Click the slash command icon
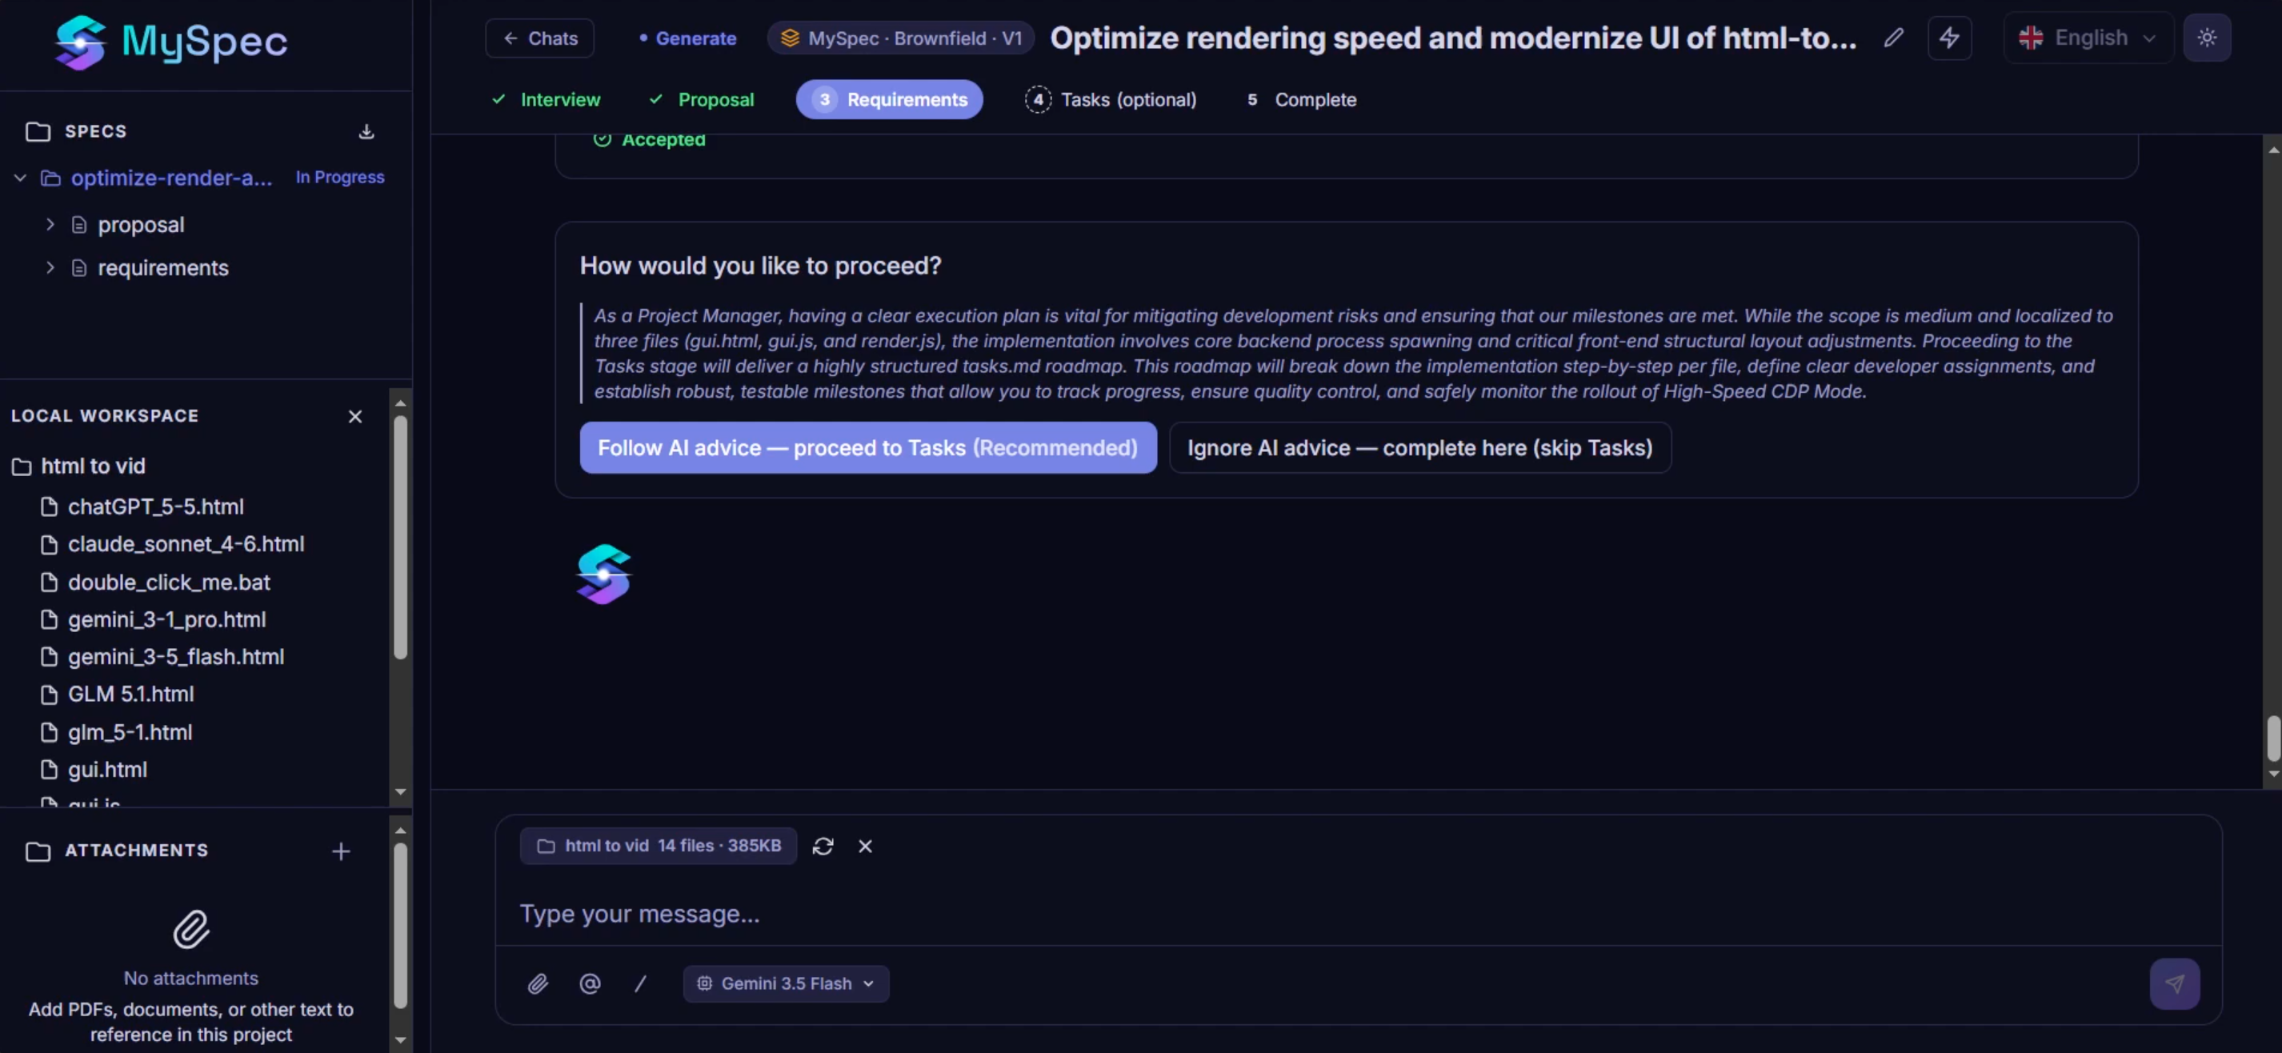This screenshot has width=2282, height=1053. 640,983
